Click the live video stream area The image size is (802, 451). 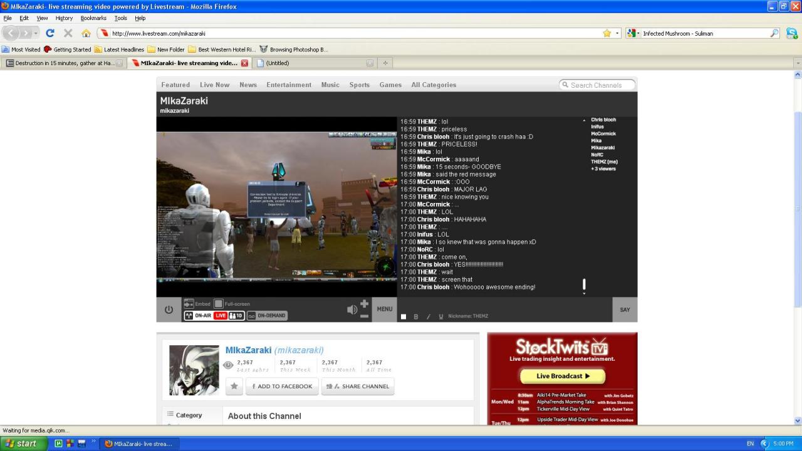(x=276, y=206)
